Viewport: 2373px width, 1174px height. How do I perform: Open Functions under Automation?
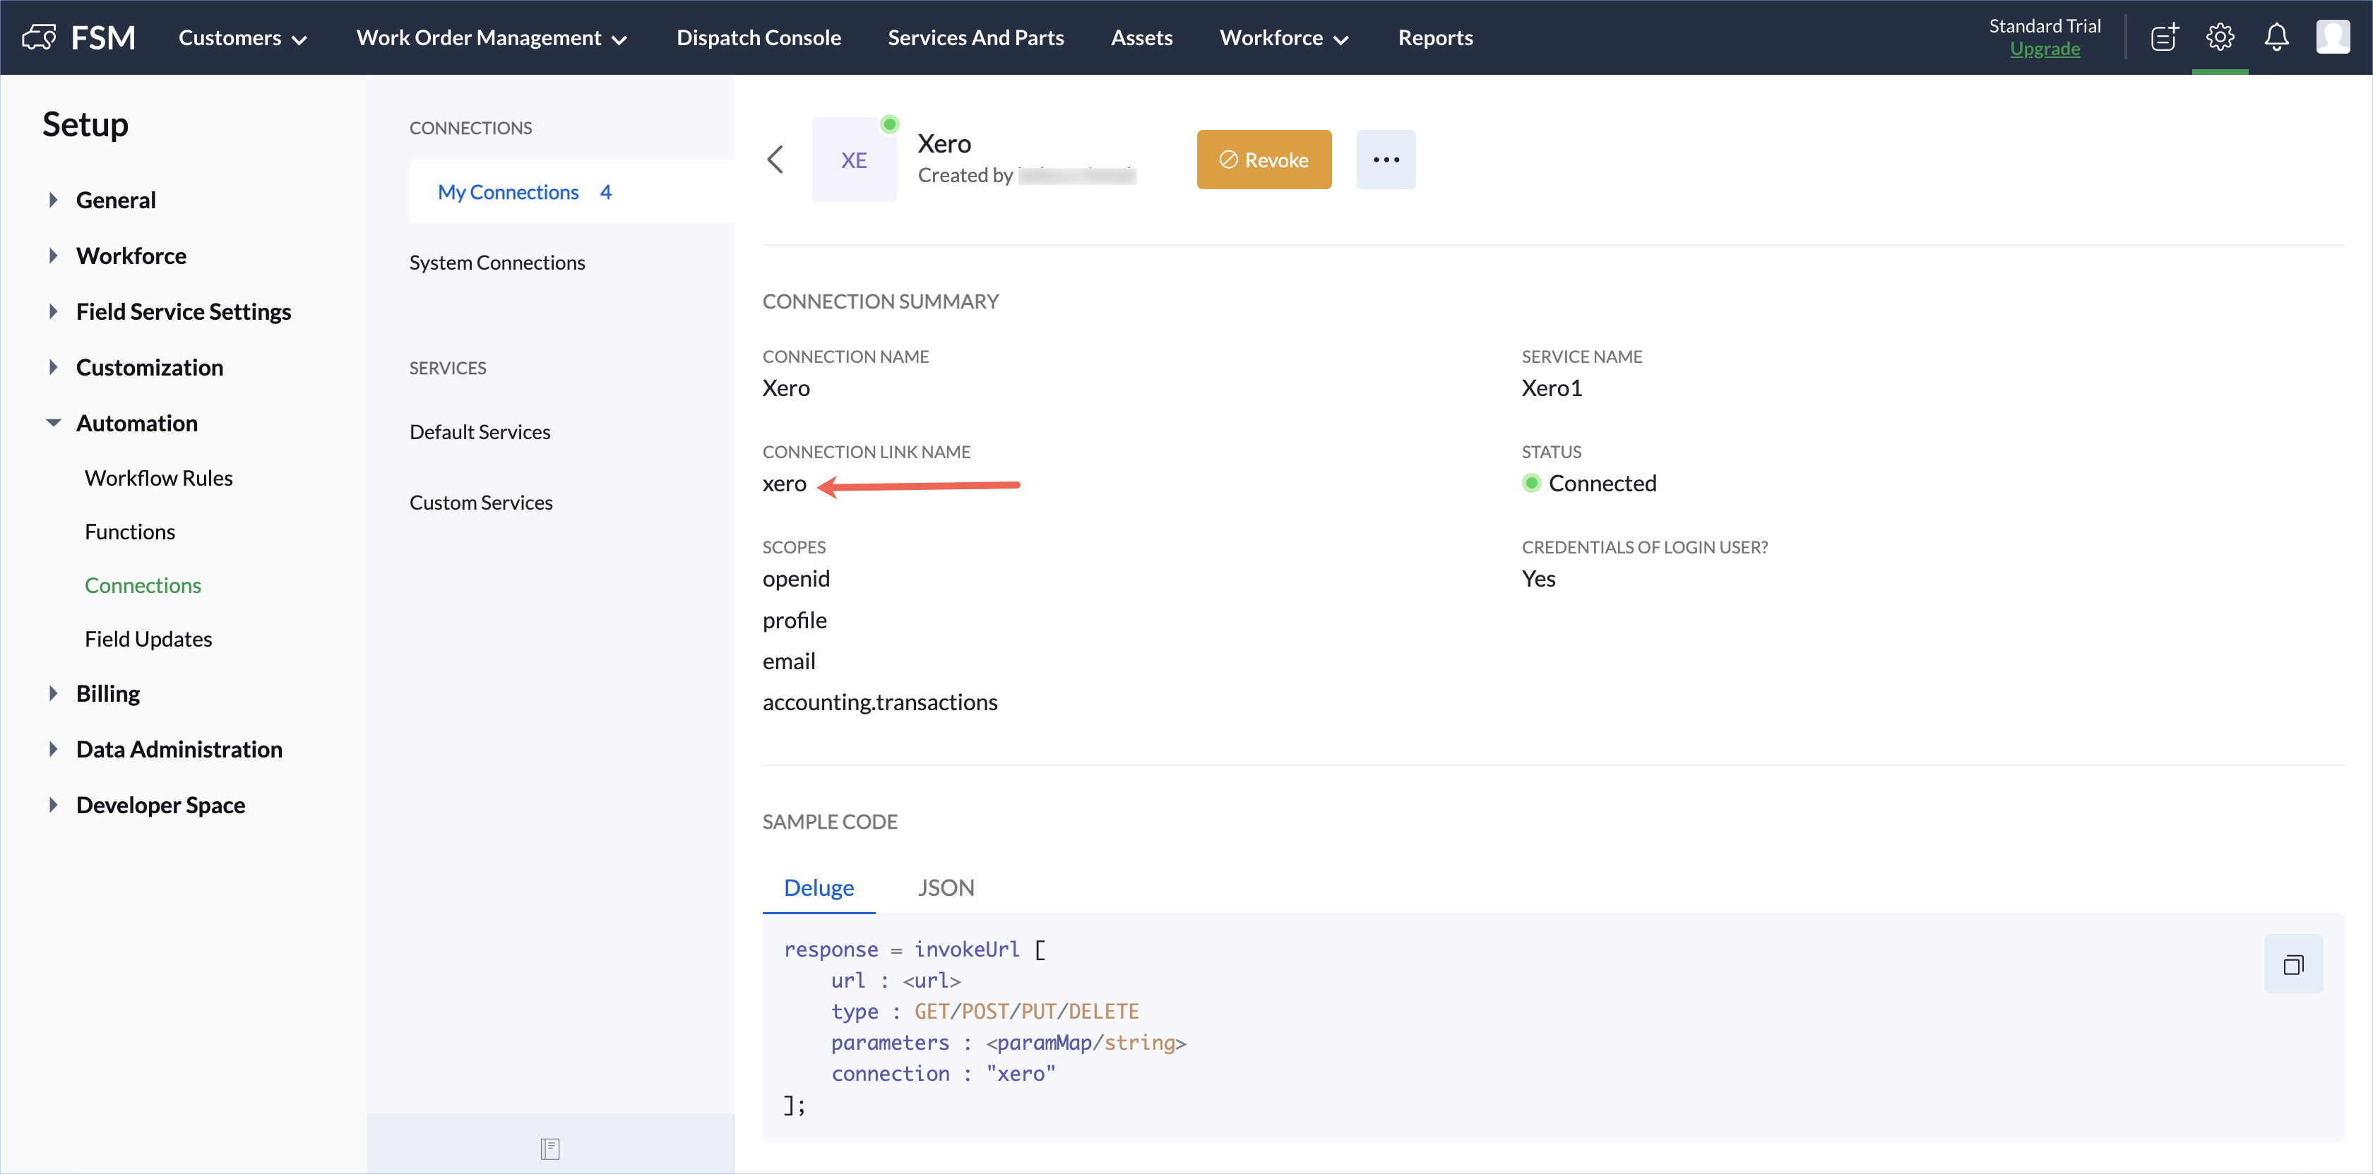(x=130, y=532)
